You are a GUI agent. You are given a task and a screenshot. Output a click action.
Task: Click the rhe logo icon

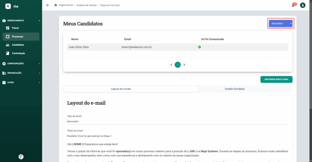tap(8, 6)
